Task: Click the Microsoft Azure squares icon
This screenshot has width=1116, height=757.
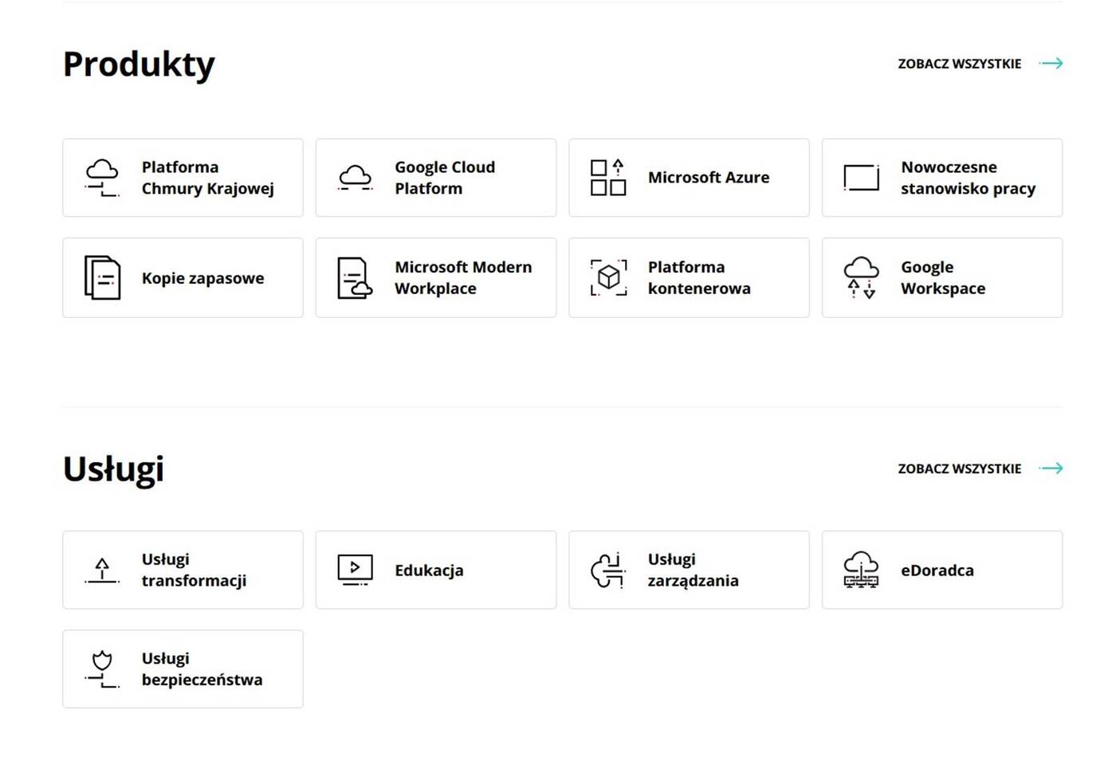Action: (607, 178)
